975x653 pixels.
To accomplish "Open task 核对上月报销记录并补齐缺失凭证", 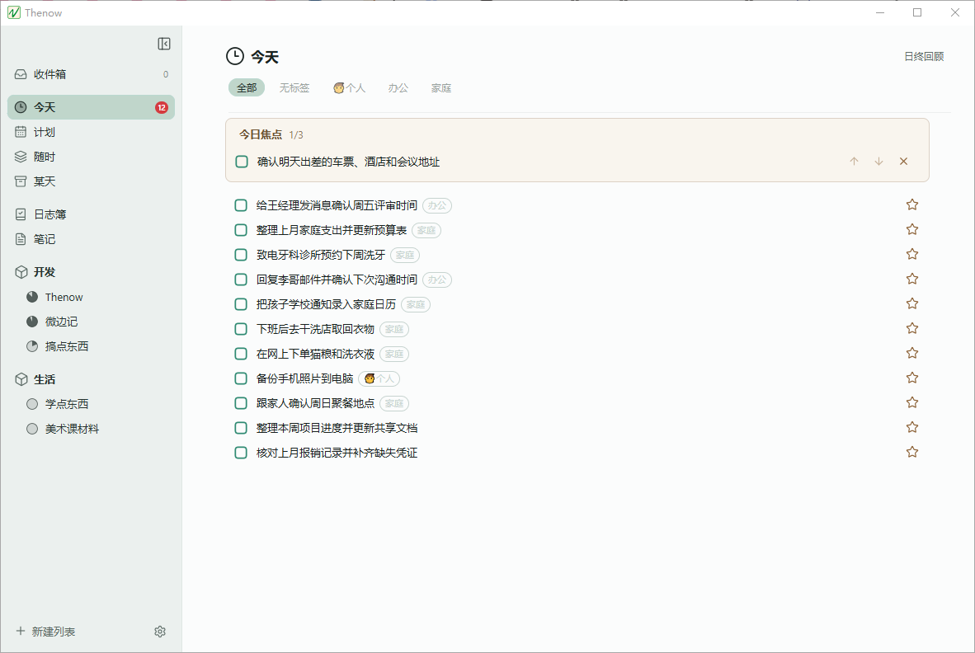I will 337,453.
